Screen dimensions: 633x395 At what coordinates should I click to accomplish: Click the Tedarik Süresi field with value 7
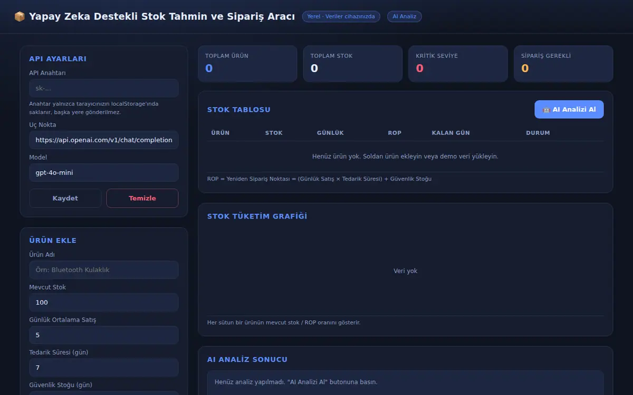coord(104,368)
